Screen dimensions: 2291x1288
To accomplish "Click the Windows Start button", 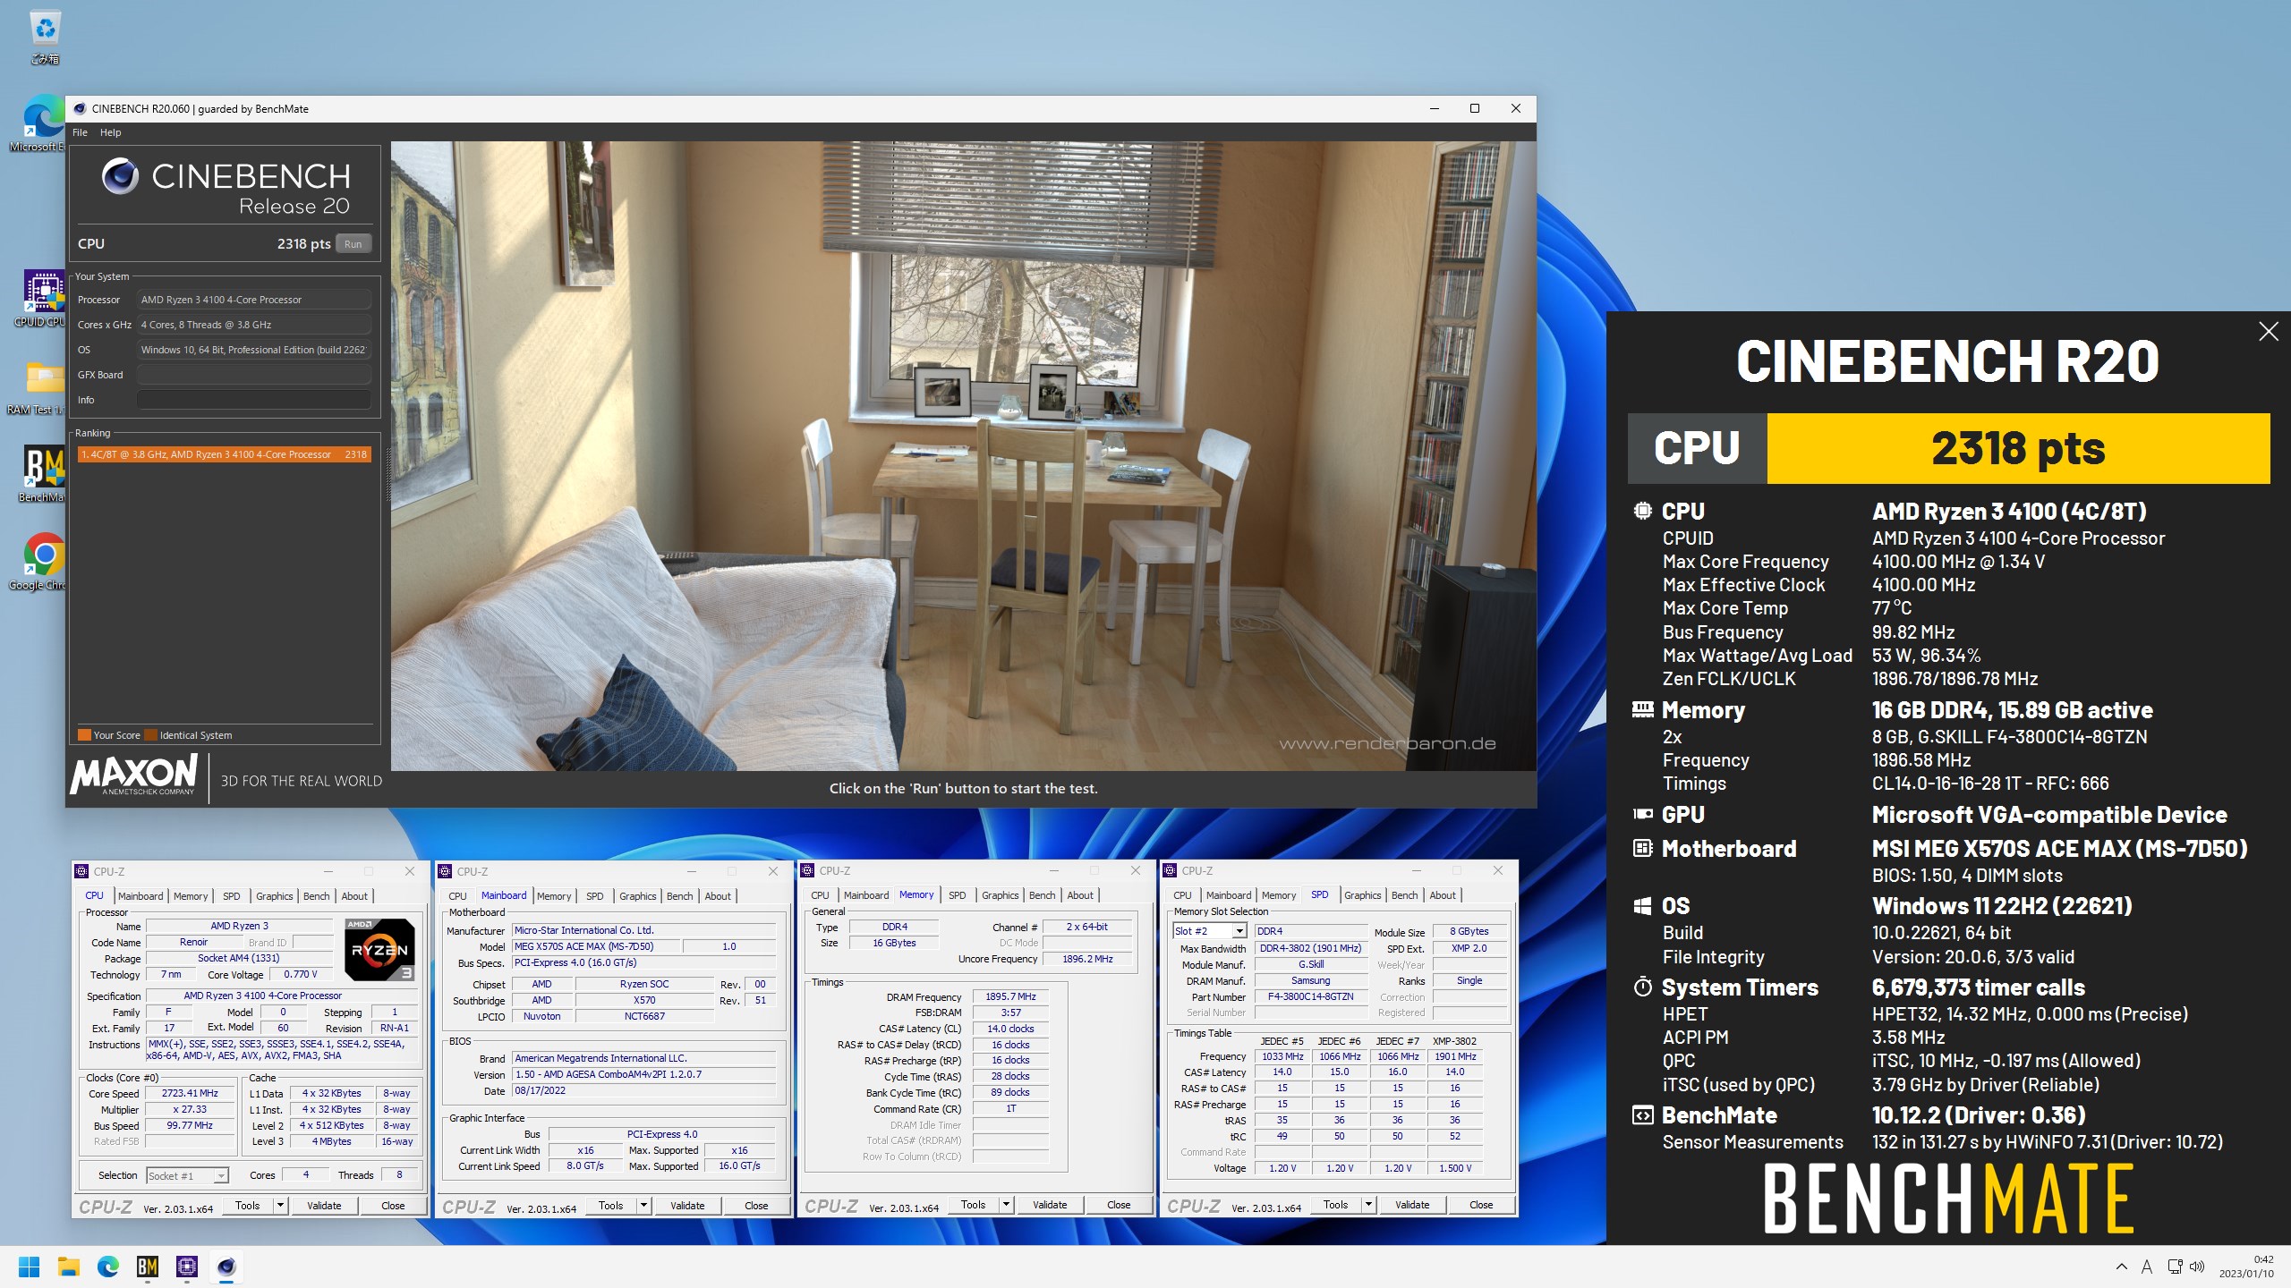I will (29, 1267).
